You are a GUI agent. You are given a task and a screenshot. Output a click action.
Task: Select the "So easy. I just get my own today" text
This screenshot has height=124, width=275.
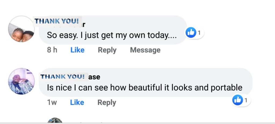point(112,35)
